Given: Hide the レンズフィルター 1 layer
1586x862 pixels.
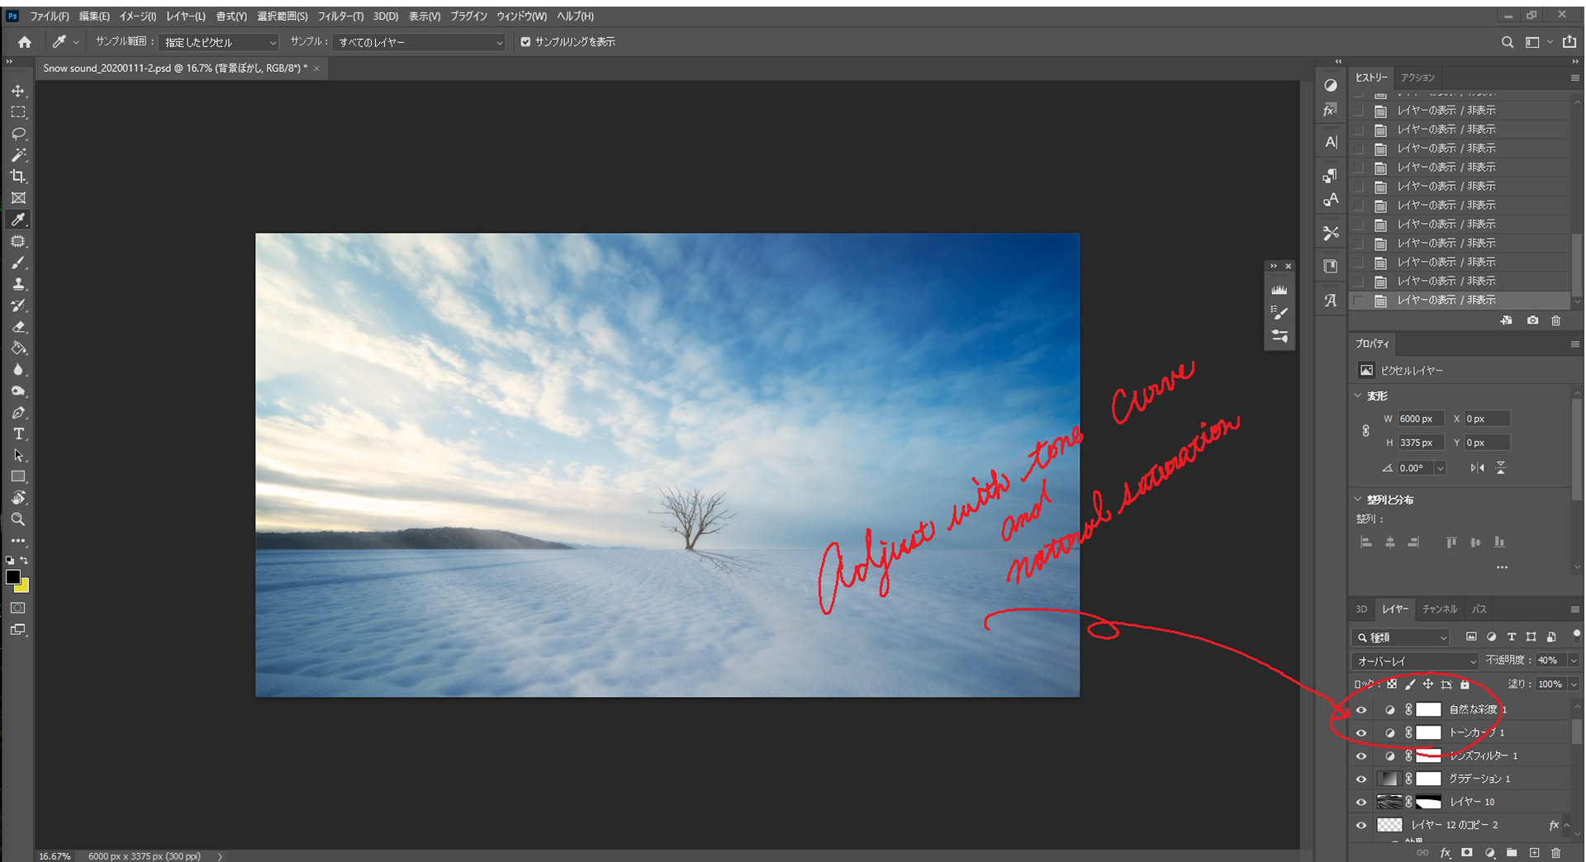Looking at the screenshot, I should [1361, 755].
